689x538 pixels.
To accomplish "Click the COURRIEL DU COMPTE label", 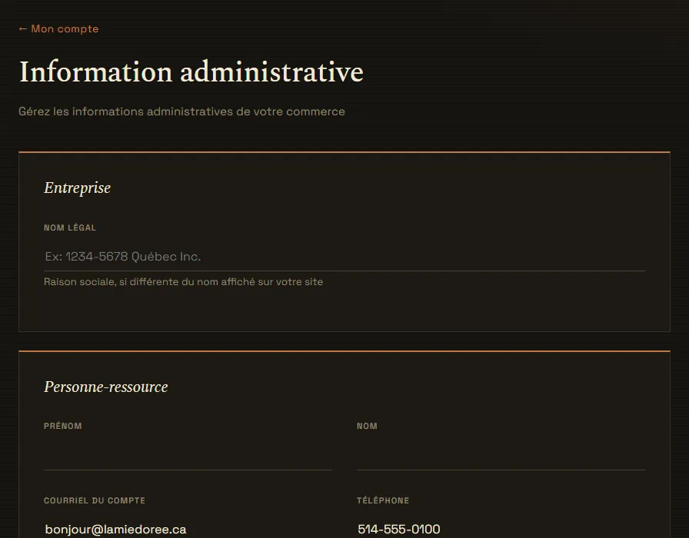I will (x=95, y=500).
